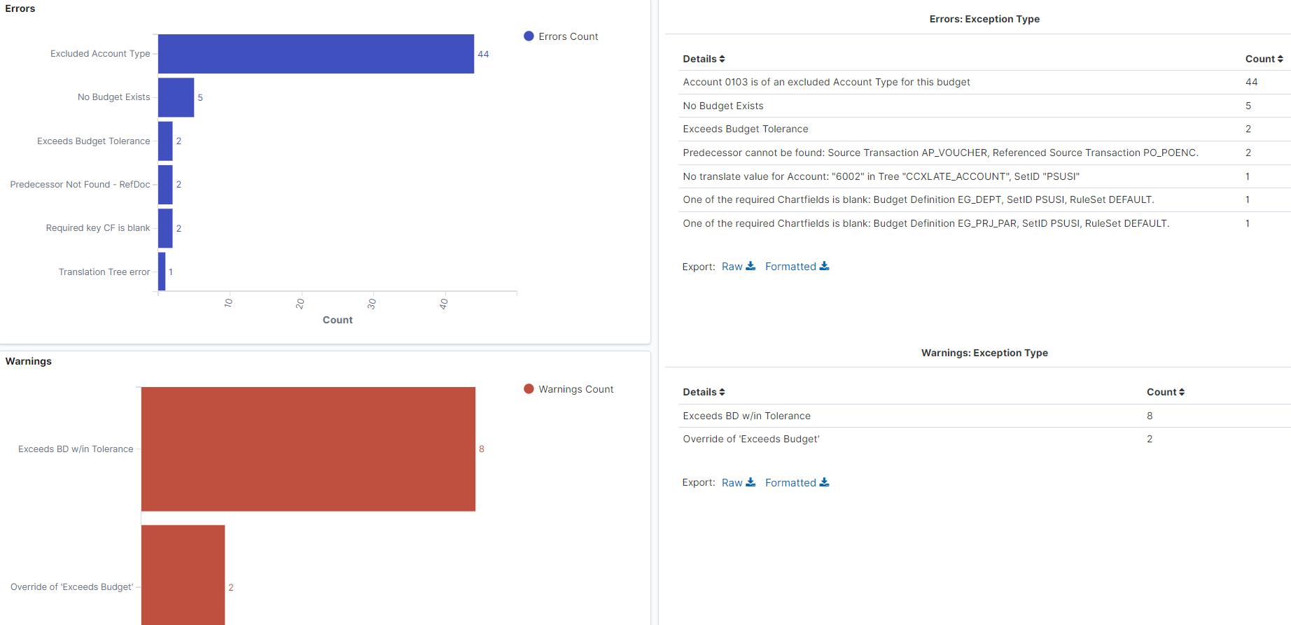Screen dimensions: 1291x625
Task: Select row mentioning Budget Definition EG_PRJ_PAR
Action: tap(984, 224)
